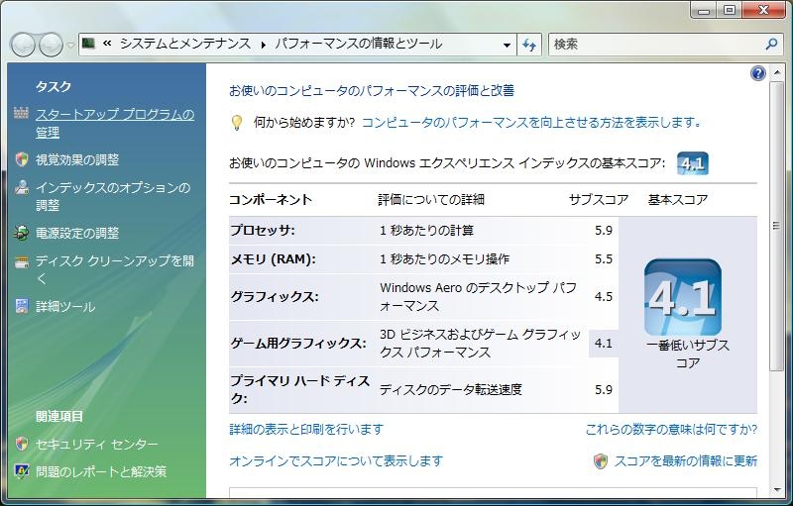Click プライマリ ハード ディスク: row label
Image resolution: width=793 pixels, height=506 pixels.
[x=299, y=389]
